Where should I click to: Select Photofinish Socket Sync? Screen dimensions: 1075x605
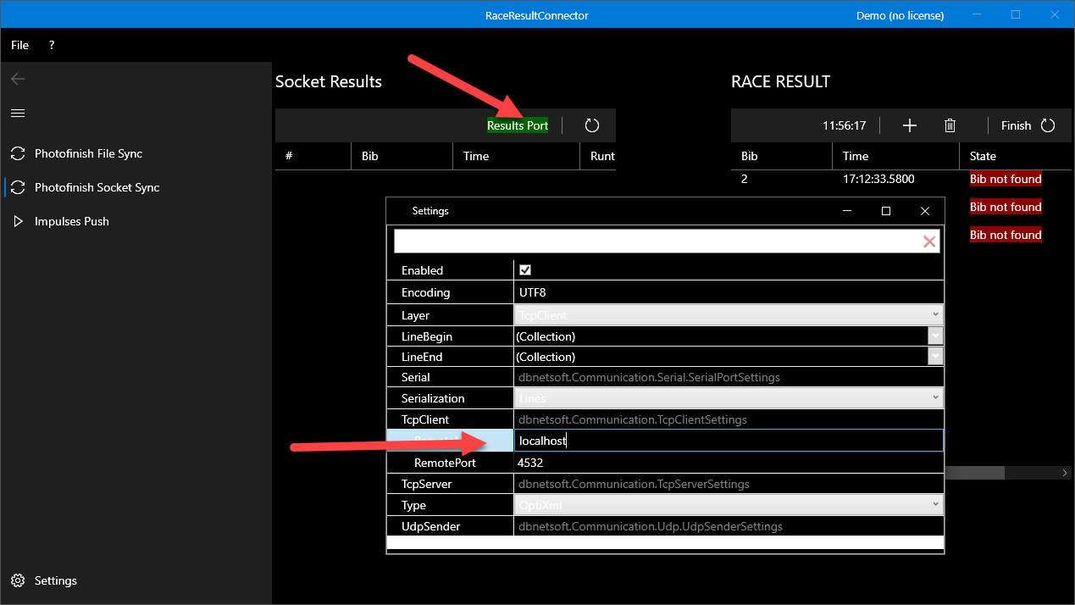pos(97,187)
